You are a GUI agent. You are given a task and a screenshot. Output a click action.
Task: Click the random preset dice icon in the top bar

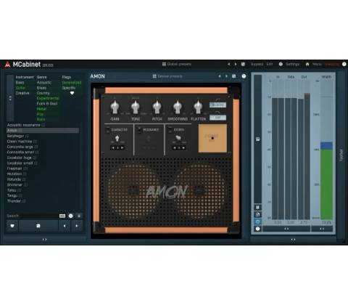coord(243,64)
